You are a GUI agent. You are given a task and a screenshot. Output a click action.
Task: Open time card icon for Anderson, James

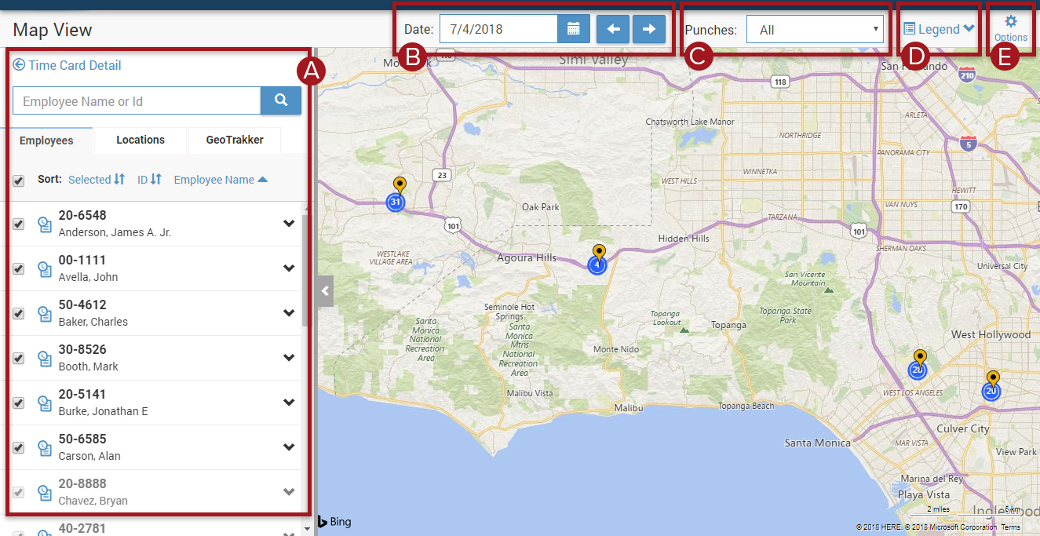45,224
